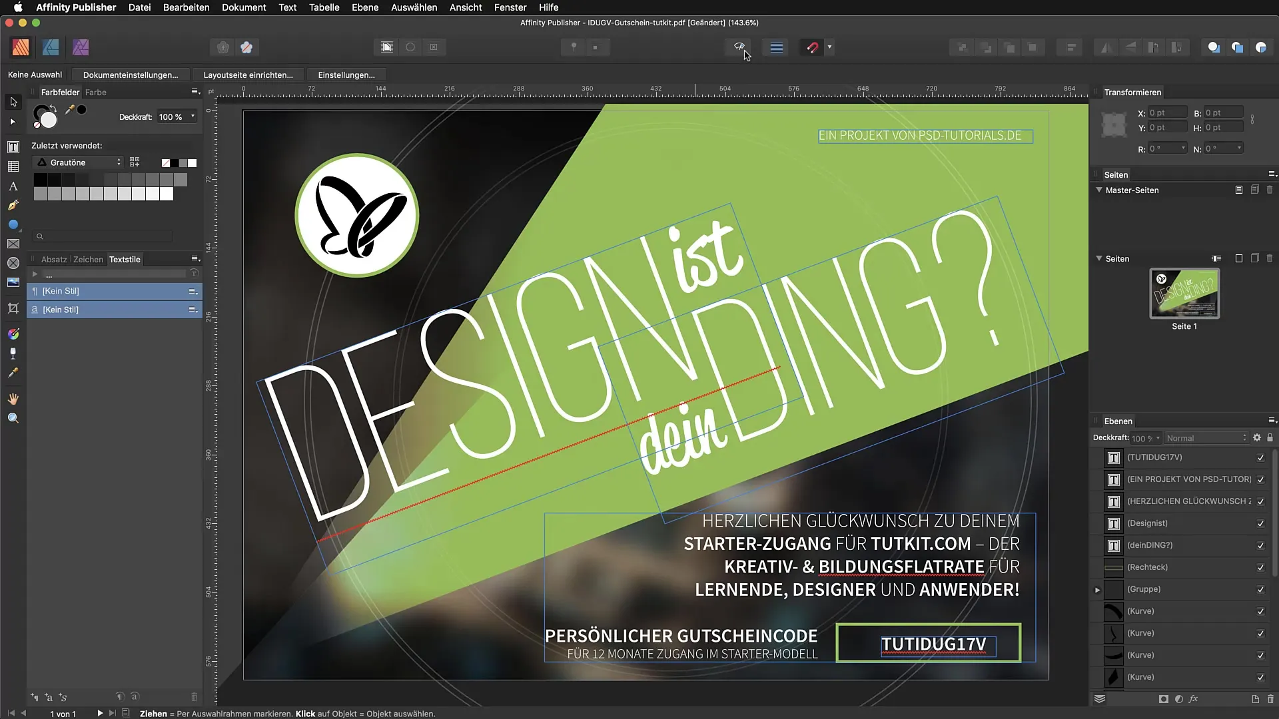Toggle visibility of (Gruppe) layer

point(1260,590)
